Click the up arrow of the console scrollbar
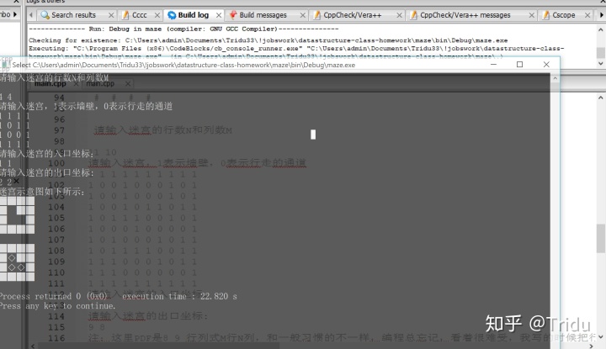Screen dimensions: 606x349 [x=555, y=78]
